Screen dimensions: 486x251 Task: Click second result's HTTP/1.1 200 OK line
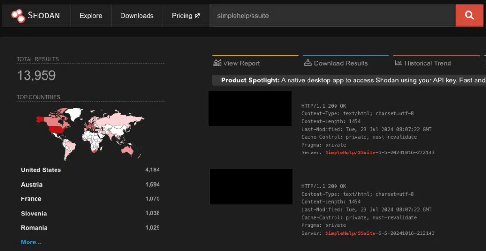pos(324,186)
